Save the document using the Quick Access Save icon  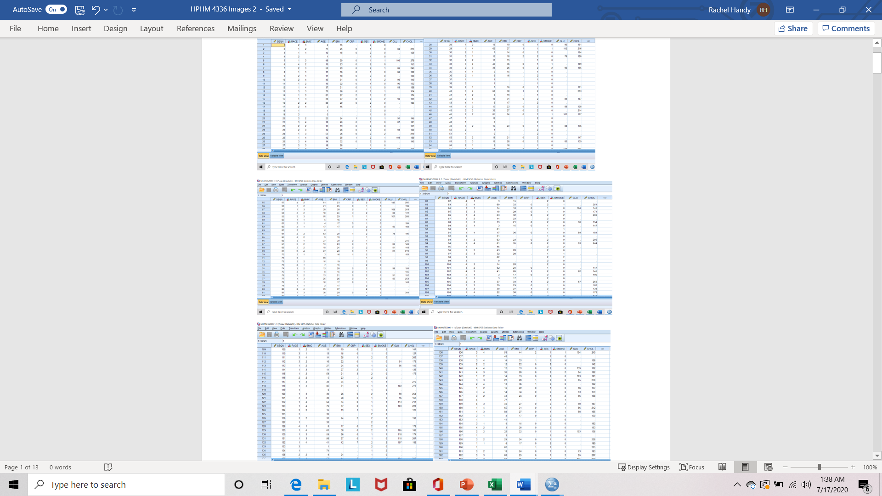[x=79, y=10]
